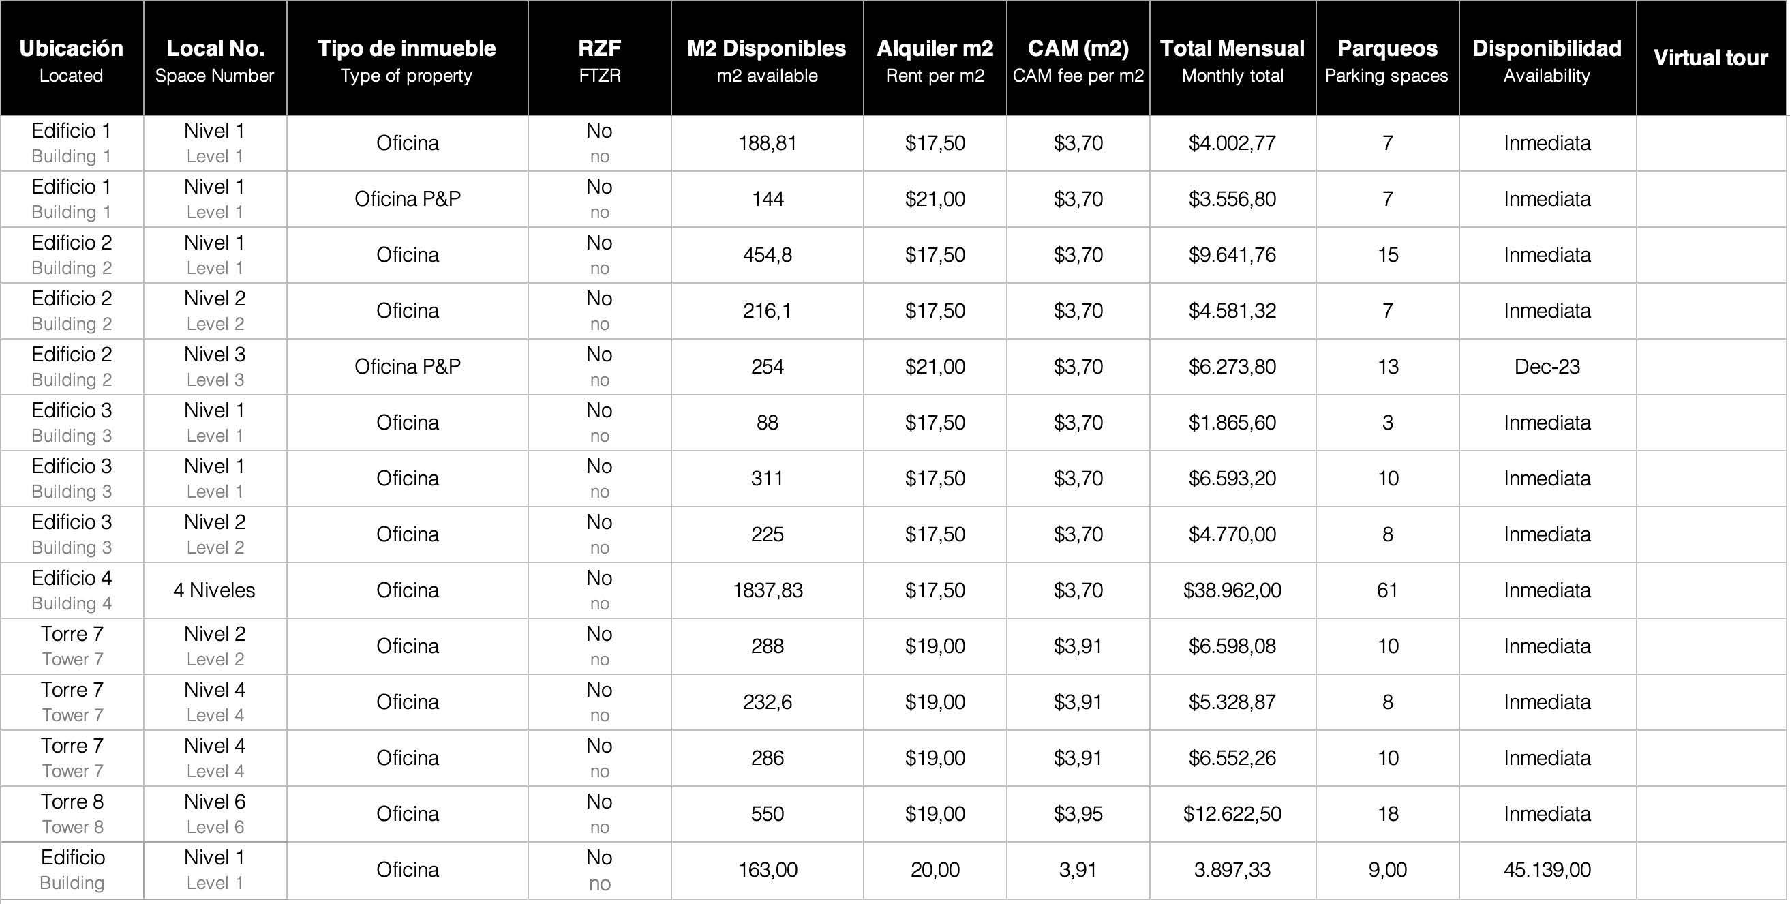Screen dimensions: 1790x904
Task: Click the 61 parking spaces cell
Action: pyautogui.click(x=1387, y=590)
